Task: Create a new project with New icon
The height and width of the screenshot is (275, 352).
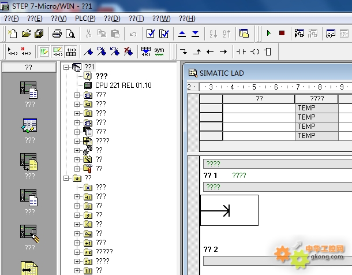Action: [x=13, y=34]
